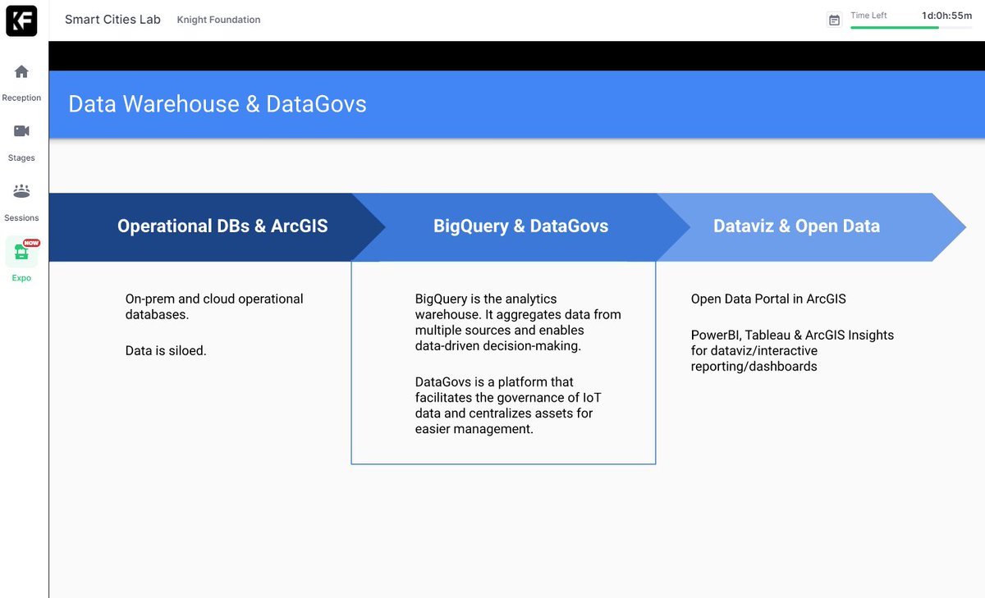The image size is (985, 598).
Task: Click the Smart Cities Lab title
Action: click(112, 19)
